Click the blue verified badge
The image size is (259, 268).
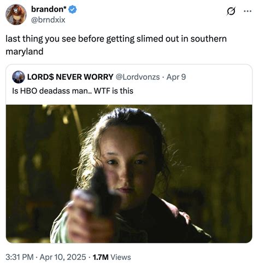(x=73, y=9)
